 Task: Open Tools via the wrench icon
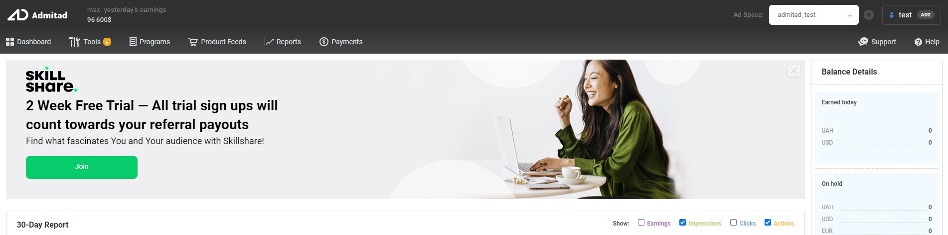point(74,42)
